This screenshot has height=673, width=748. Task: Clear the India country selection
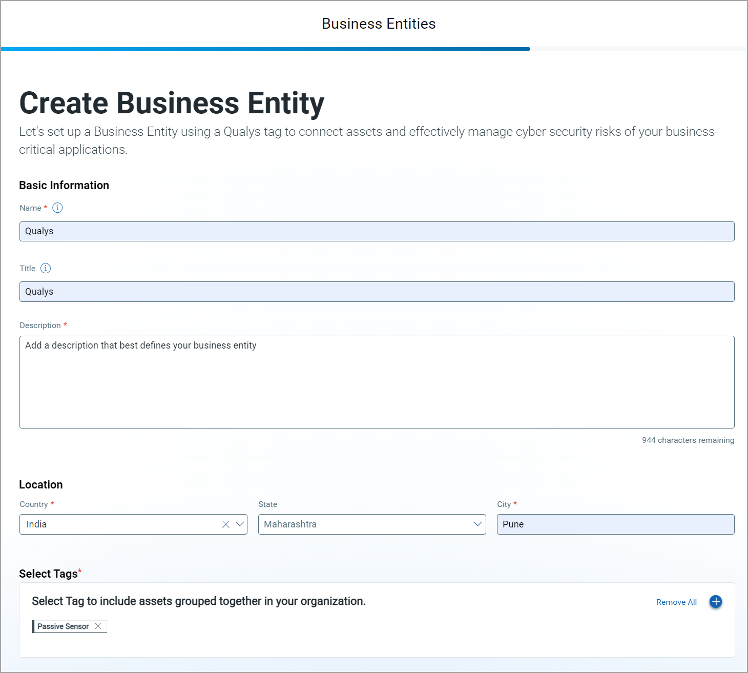coord(225,524)
